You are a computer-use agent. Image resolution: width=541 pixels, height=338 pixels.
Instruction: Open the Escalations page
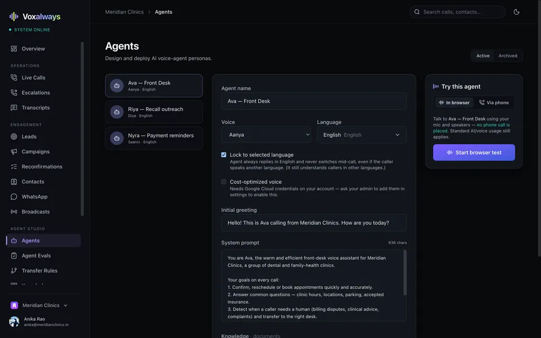tap(43, 92)
